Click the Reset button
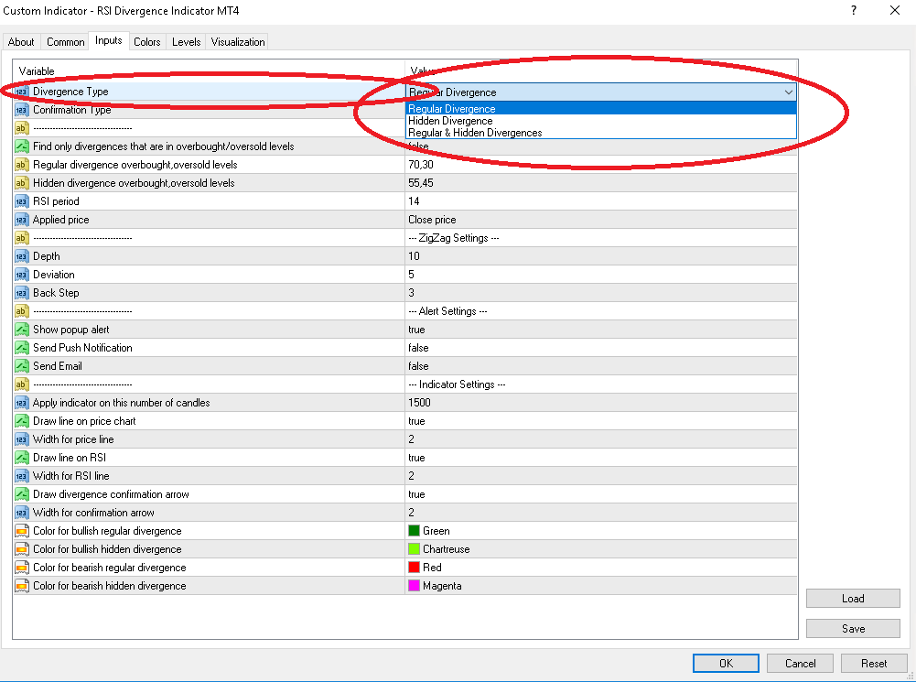This screenshot has width=916, height=682. tap(874, 664)
